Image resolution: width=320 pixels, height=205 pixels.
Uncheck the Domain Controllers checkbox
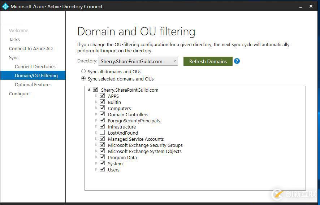pos(102,114)
